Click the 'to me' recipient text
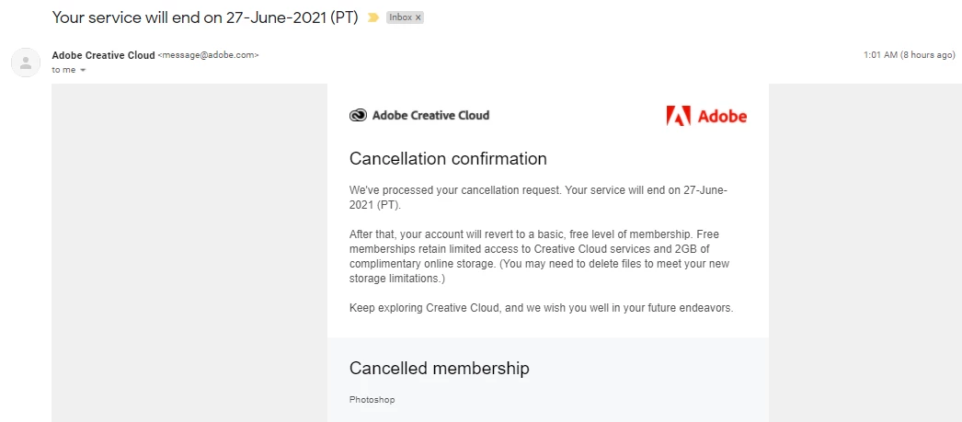 pyautogui.click(x=63, y=70)
